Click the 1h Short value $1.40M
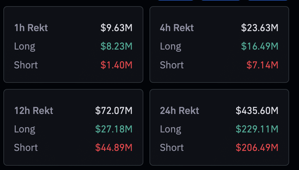 tap(116, 65)
